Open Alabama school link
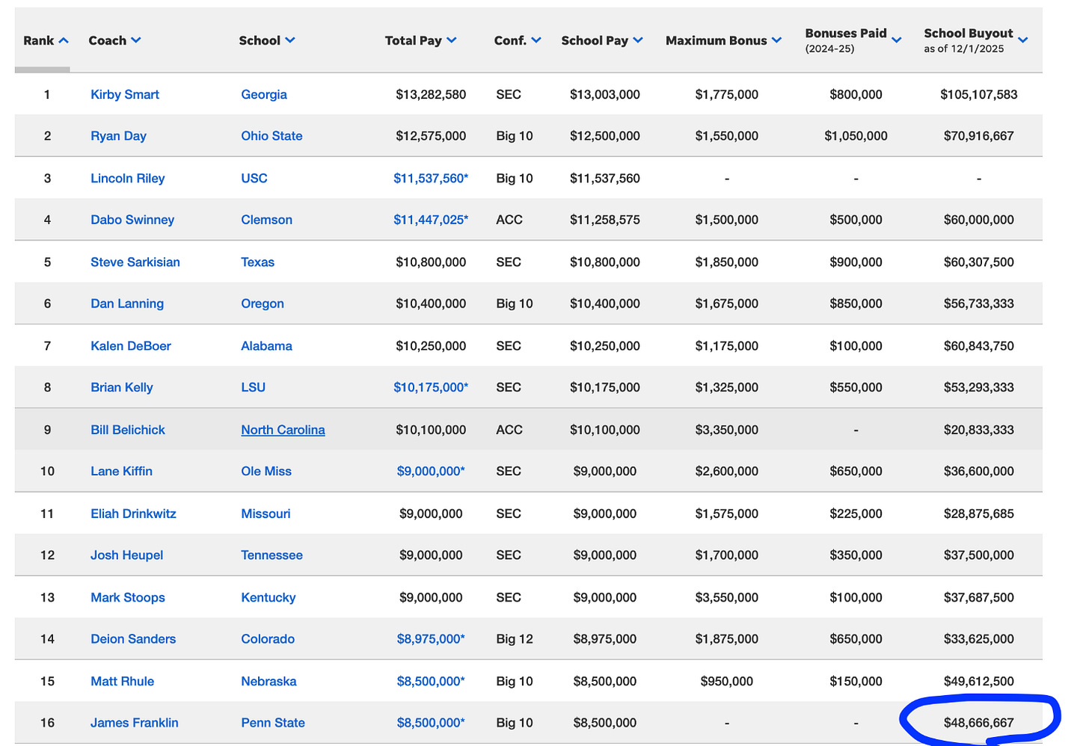This screenshot has height=746, width=1089. coord(266,346)
